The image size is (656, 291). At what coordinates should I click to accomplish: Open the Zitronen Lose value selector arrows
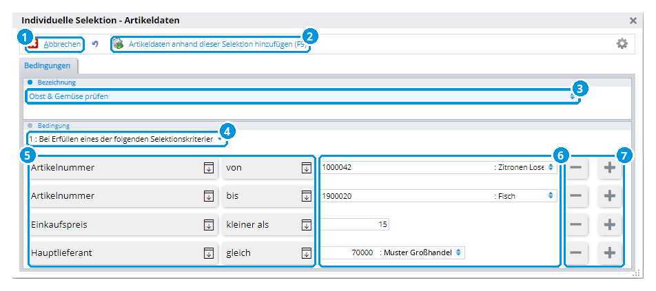[x=551, y=167]
